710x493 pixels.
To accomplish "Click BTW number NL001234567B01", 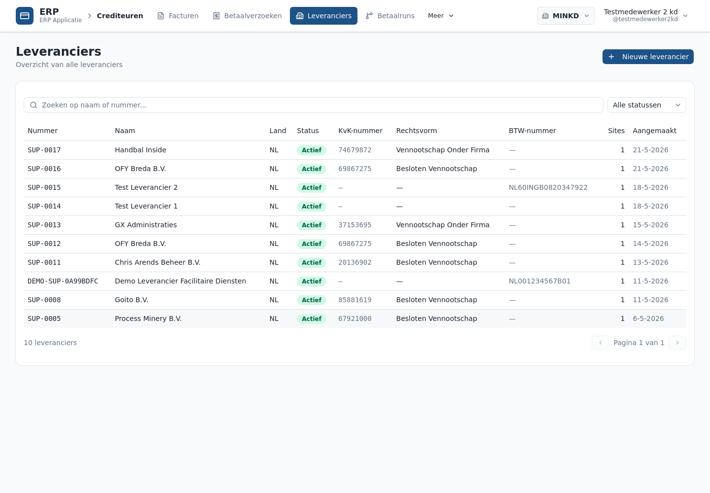I will tap(540, 281).
